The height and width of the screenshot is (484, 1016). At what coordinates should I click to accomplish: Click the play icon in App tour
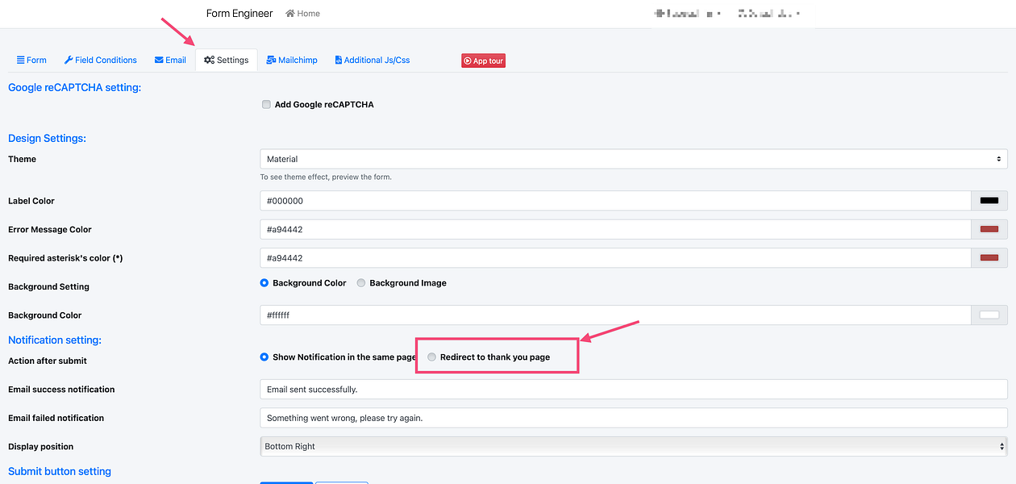[467, 60]
